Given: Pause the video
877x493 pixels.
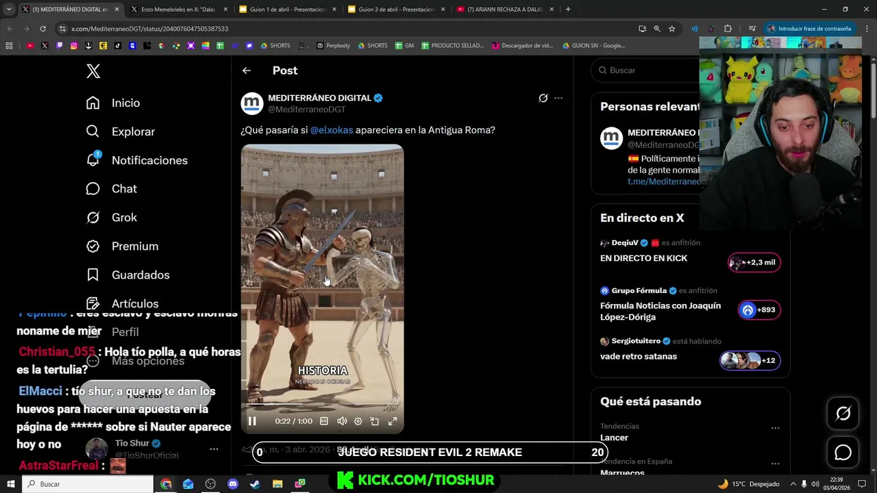Looking at the screenshot, I should click(252, 421).
